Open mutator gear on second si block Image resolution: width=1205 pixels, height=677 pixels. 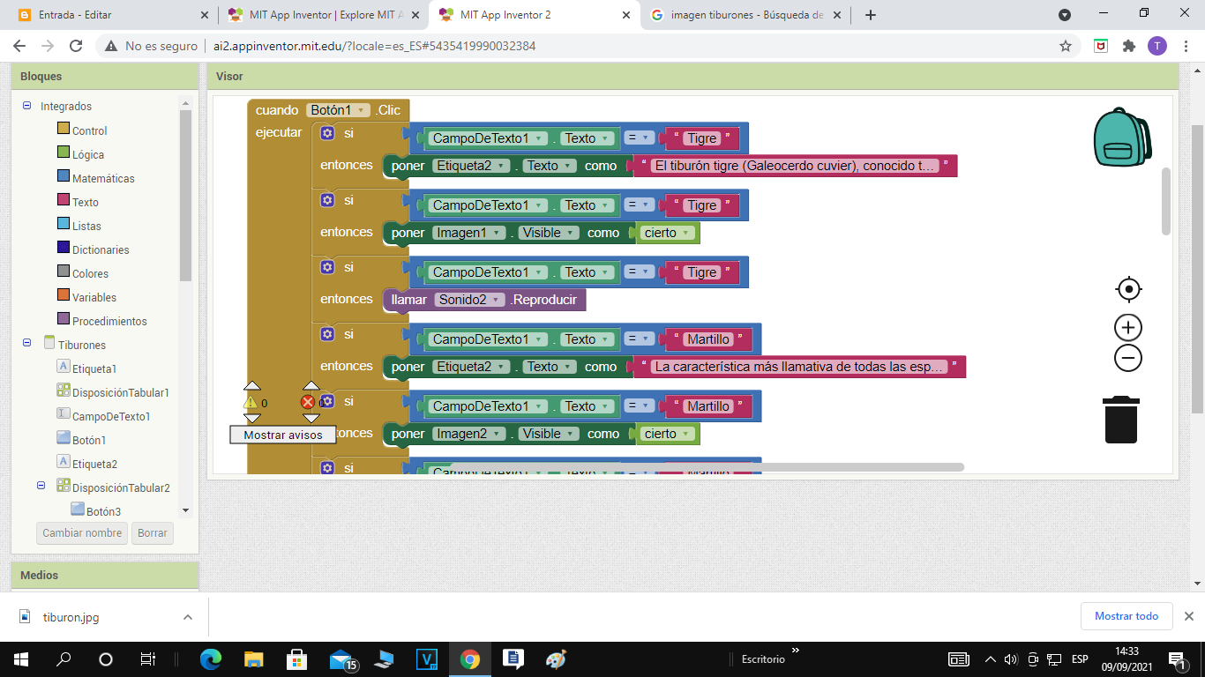coord(327,200)
